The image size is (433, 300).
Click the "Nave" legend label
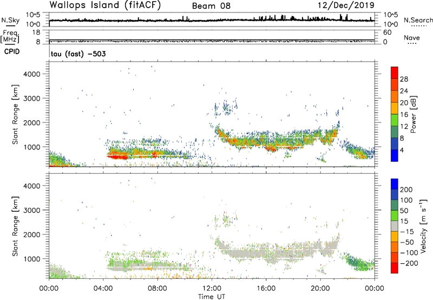pyautogui.click(x=411, y=37)
